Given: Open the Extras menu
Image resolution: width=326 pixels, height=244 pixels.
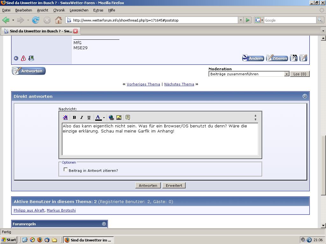Looking at the screenshot, I should pos(98,10).
